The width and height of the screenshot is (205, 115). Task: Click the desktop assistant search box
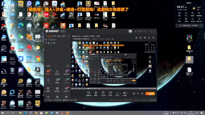pos(189,26)
